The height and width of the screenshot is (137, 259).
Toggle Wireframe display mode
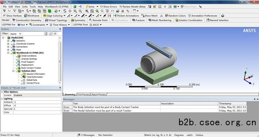click(31, 15)
